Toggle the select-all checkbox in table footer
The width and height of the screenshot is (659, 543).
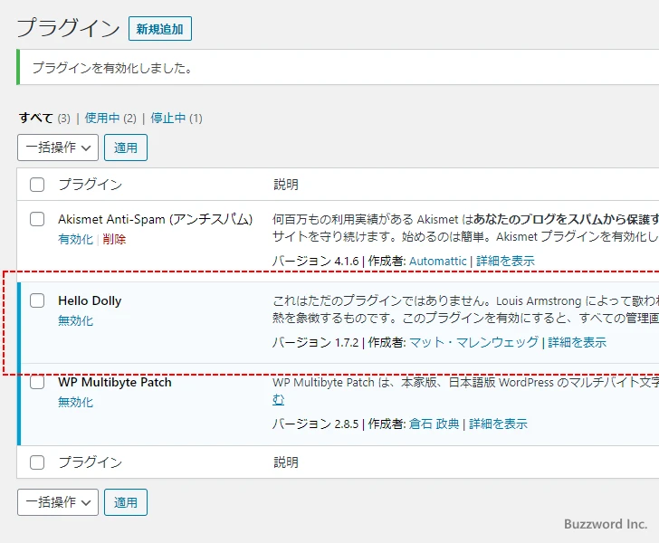click(37, 462)
